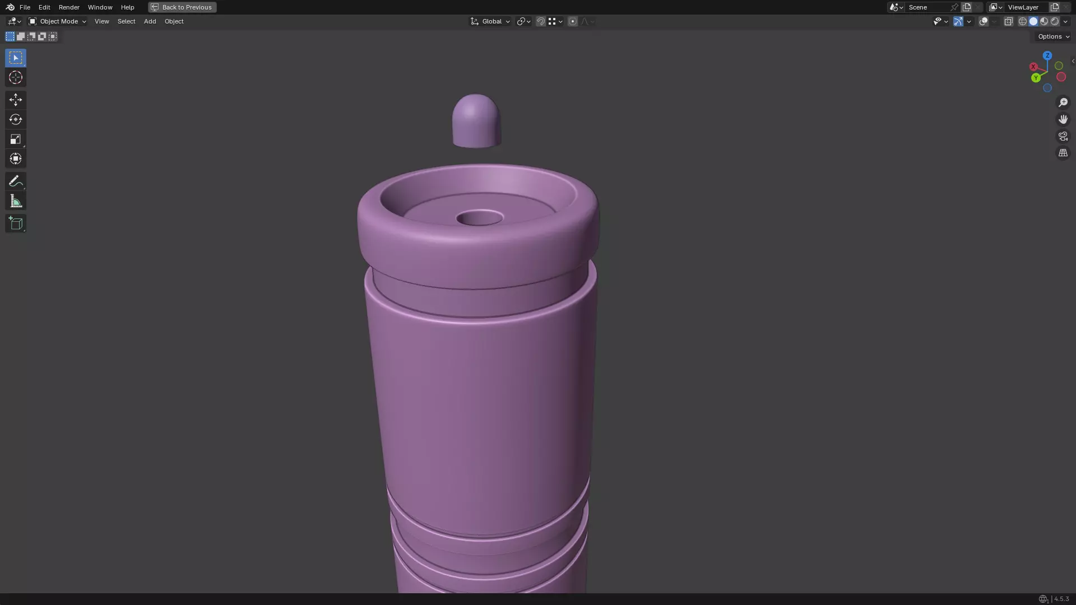Image resolution: width=1076 pixels, height=605 pixels.
Task: Open the Select menu
Action: point(127,21)
